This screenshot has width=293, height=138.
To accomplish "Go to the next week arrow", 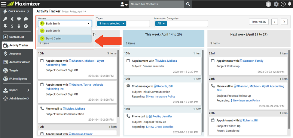I will coord(284,22).
